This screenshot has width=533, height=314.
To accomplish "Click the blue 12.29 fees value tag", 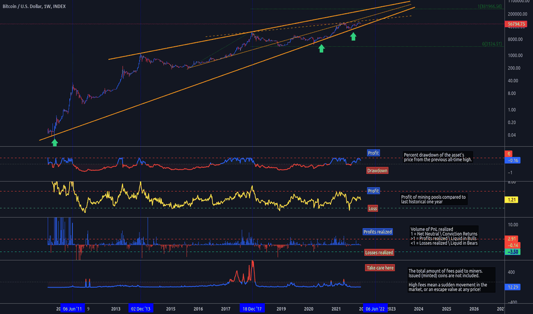I will coord(512,287).
